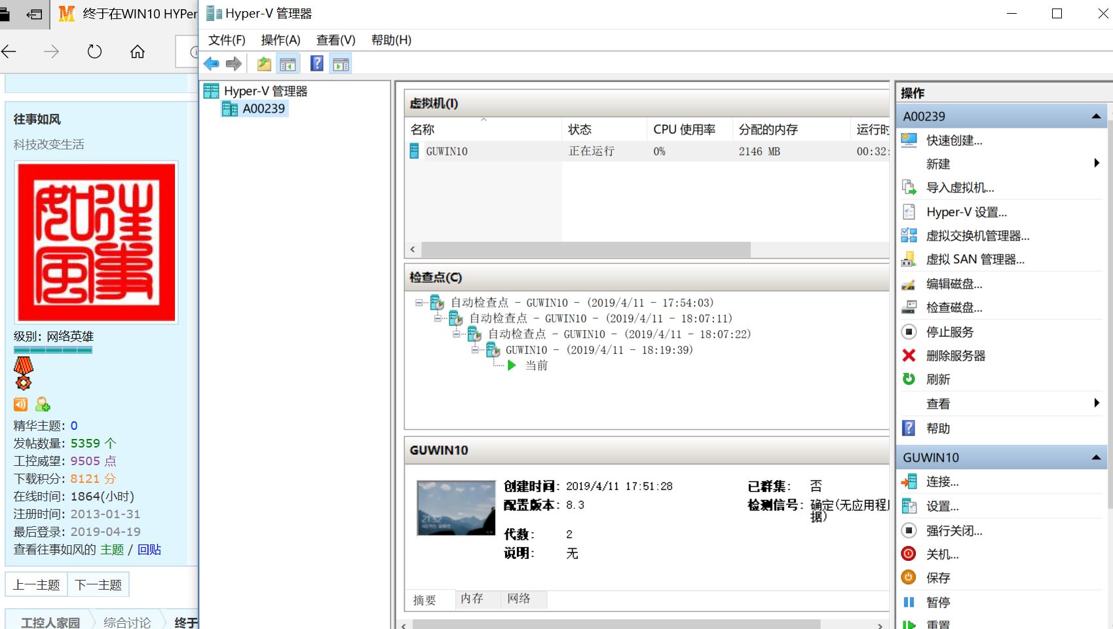Open Virtual Switch Manager from actions

click(x=977, y=236)
